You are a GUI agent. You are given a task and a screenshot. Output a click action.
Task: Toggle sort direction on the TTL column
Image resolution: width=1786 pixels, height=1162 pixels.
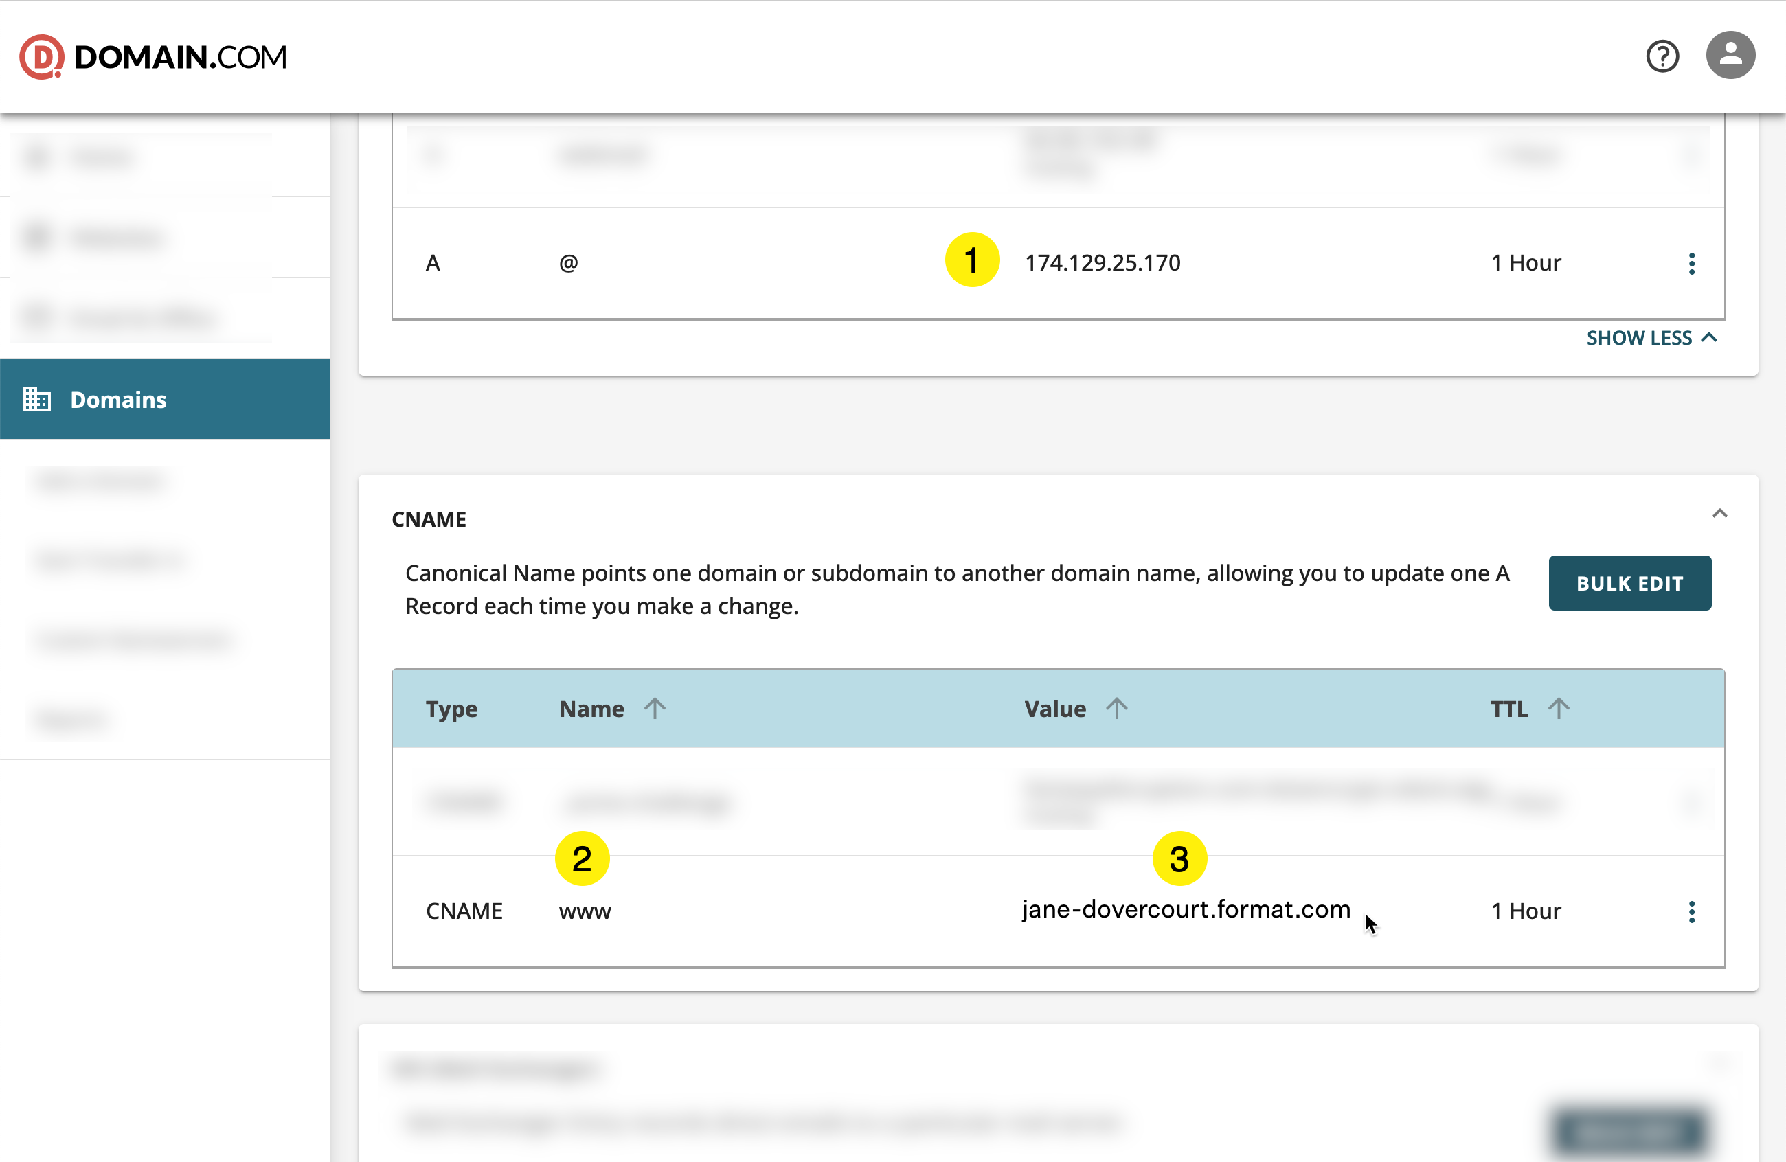click(x=1559, y=708)
